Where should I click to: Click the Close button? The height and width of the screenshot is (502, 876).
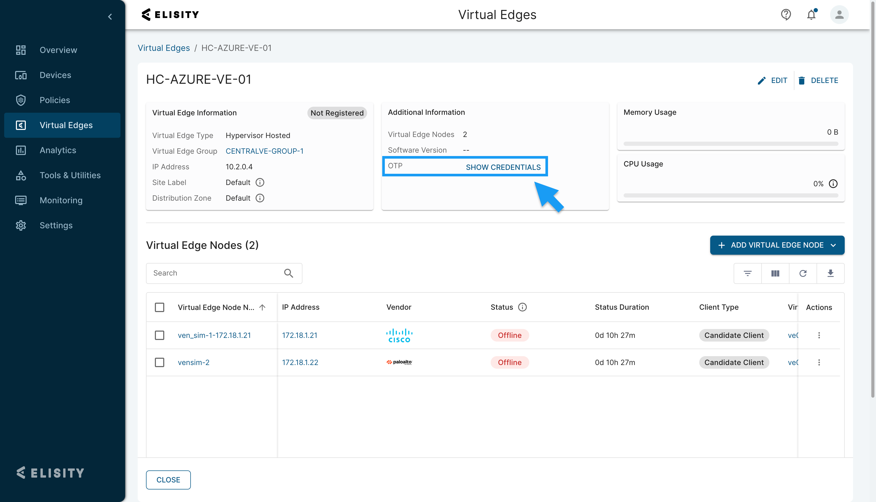(x=168, y=480)
